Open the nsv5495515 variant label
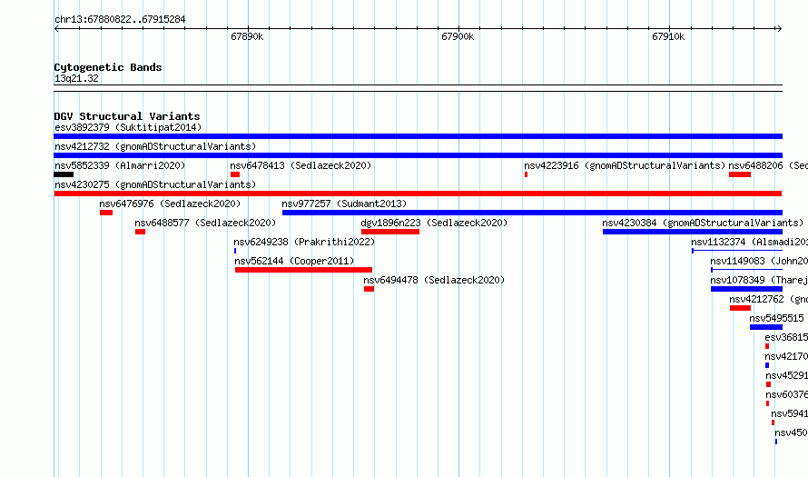The height and width of the screenshot is (477, 808). click(x=776, y=318)
